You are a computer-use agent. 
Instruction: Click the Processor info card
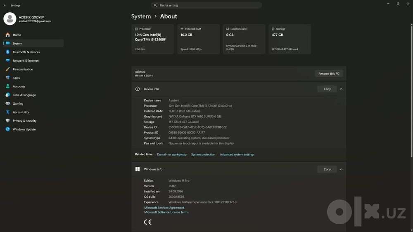pyautogui.click(x=153, y=39)
